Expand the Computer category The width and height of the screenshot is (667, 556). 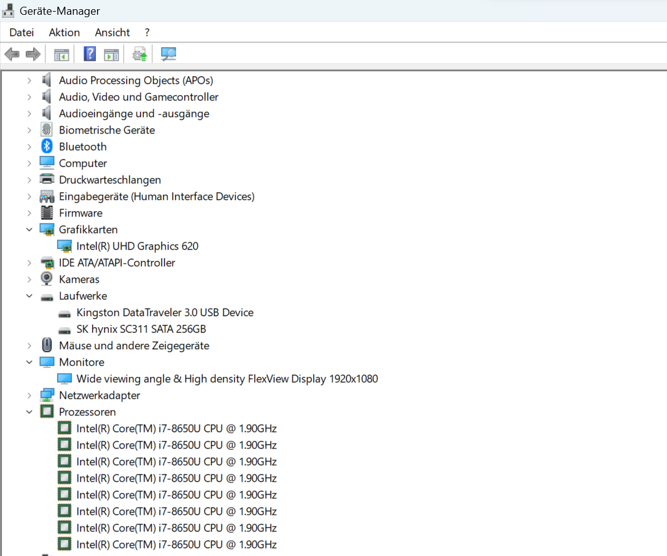[29, 163]
